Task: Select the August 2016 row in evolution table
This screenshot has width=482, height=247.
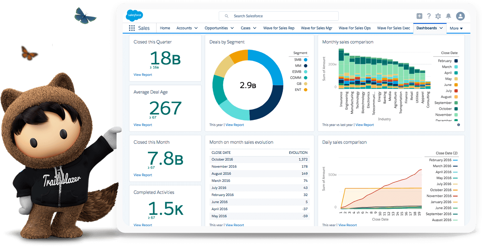Action: click(260, 174)
